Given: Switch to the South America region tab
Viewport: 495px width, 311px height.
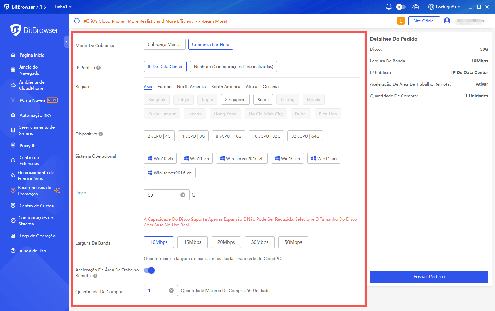Looking at the screenshot, I should [226, 87].
